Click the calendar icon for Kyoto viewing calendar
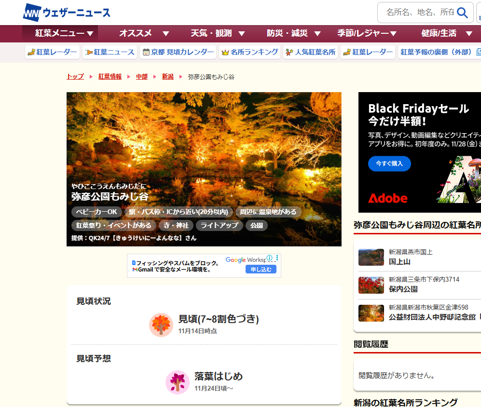Viewport: 481px width, 407px height. (146, 53)
